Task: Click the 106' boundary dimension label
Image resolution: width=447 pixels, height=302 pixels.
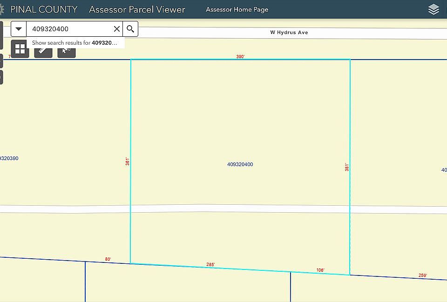Action: click(x=320, y=270)
